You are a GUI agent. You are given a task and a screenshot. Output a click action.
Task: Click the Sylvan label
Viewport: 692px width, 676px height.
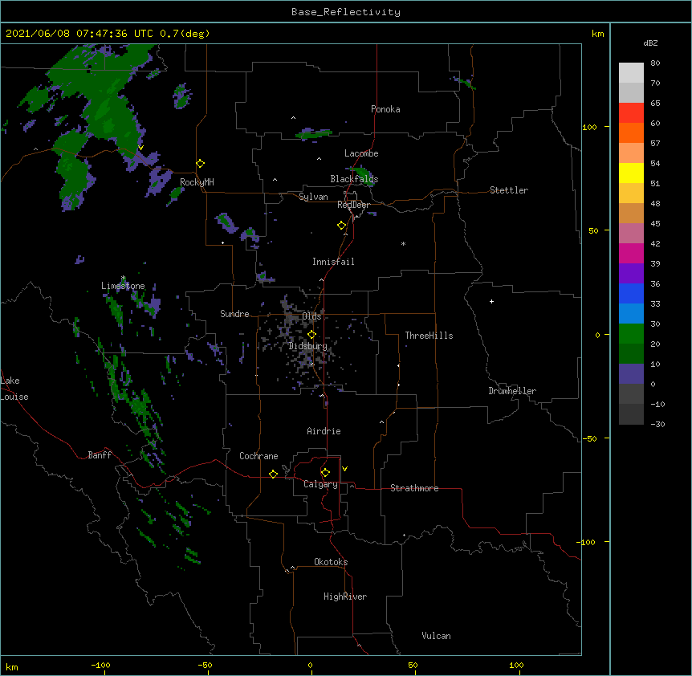[x=313, y=197]
